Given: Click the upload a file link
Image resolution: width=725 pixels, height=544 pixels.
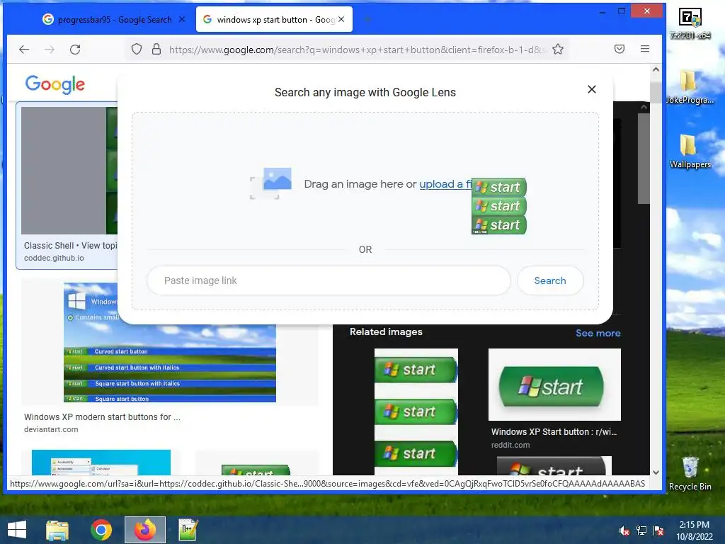Looking at the screenshot, I should click(445, 184).
